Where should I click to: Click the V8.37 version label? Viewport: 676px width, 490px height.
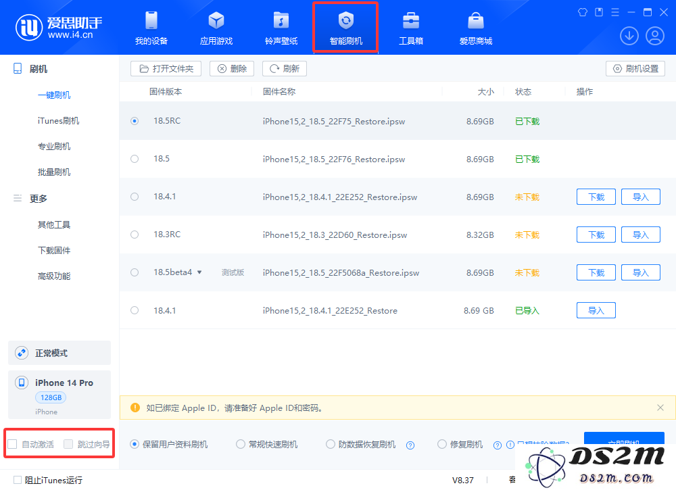(463, 480)
